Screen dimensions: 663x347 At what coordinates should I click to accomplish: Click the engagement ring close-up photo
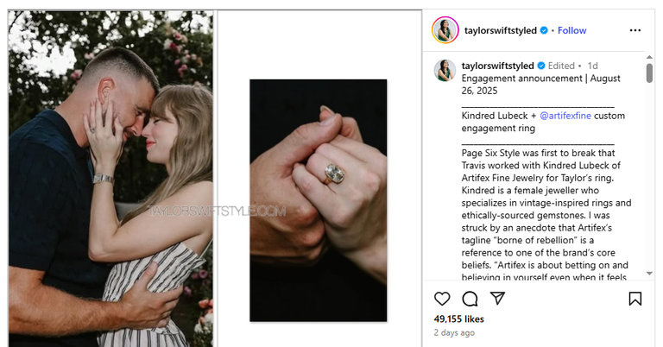[x=319, y=200]
